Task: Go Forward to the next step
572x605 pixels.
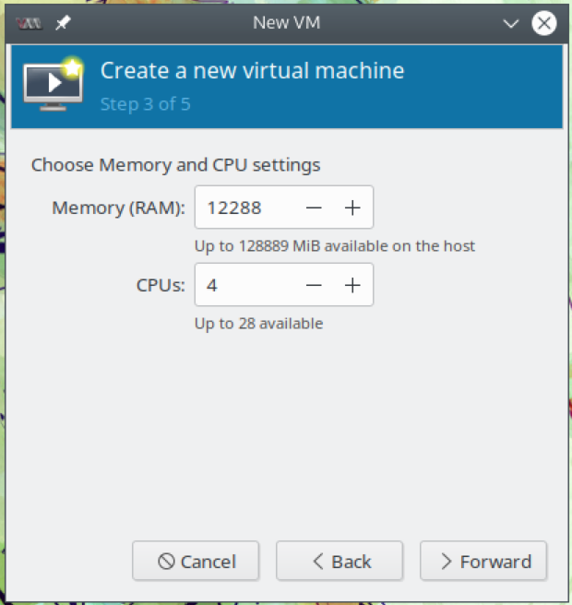Action: pyautogui.click(x=483, y=561)
